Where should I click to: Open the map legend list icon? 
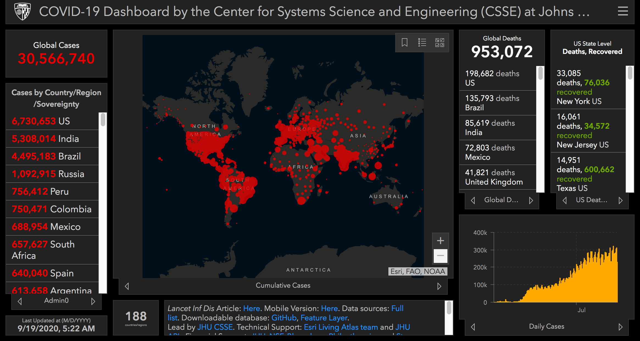tap(422, 43)
